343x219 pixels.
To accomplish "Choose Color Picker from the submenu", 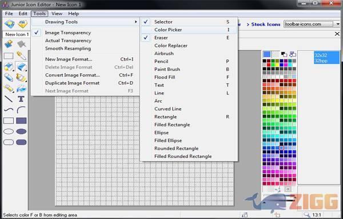I will (189, 30).
